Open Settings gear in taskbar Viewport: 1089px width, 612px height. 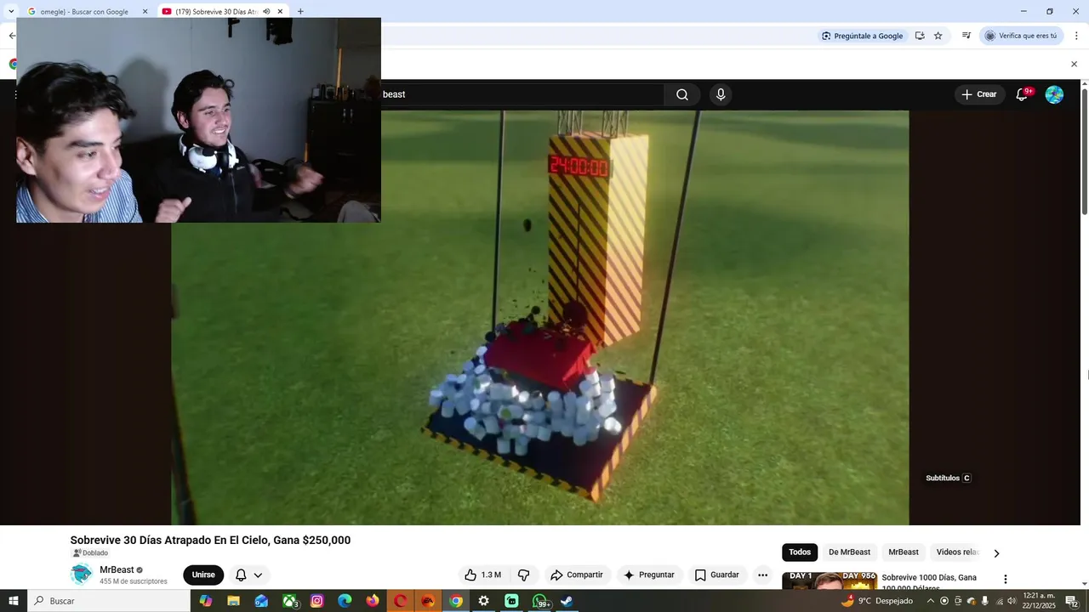[483, 601]
